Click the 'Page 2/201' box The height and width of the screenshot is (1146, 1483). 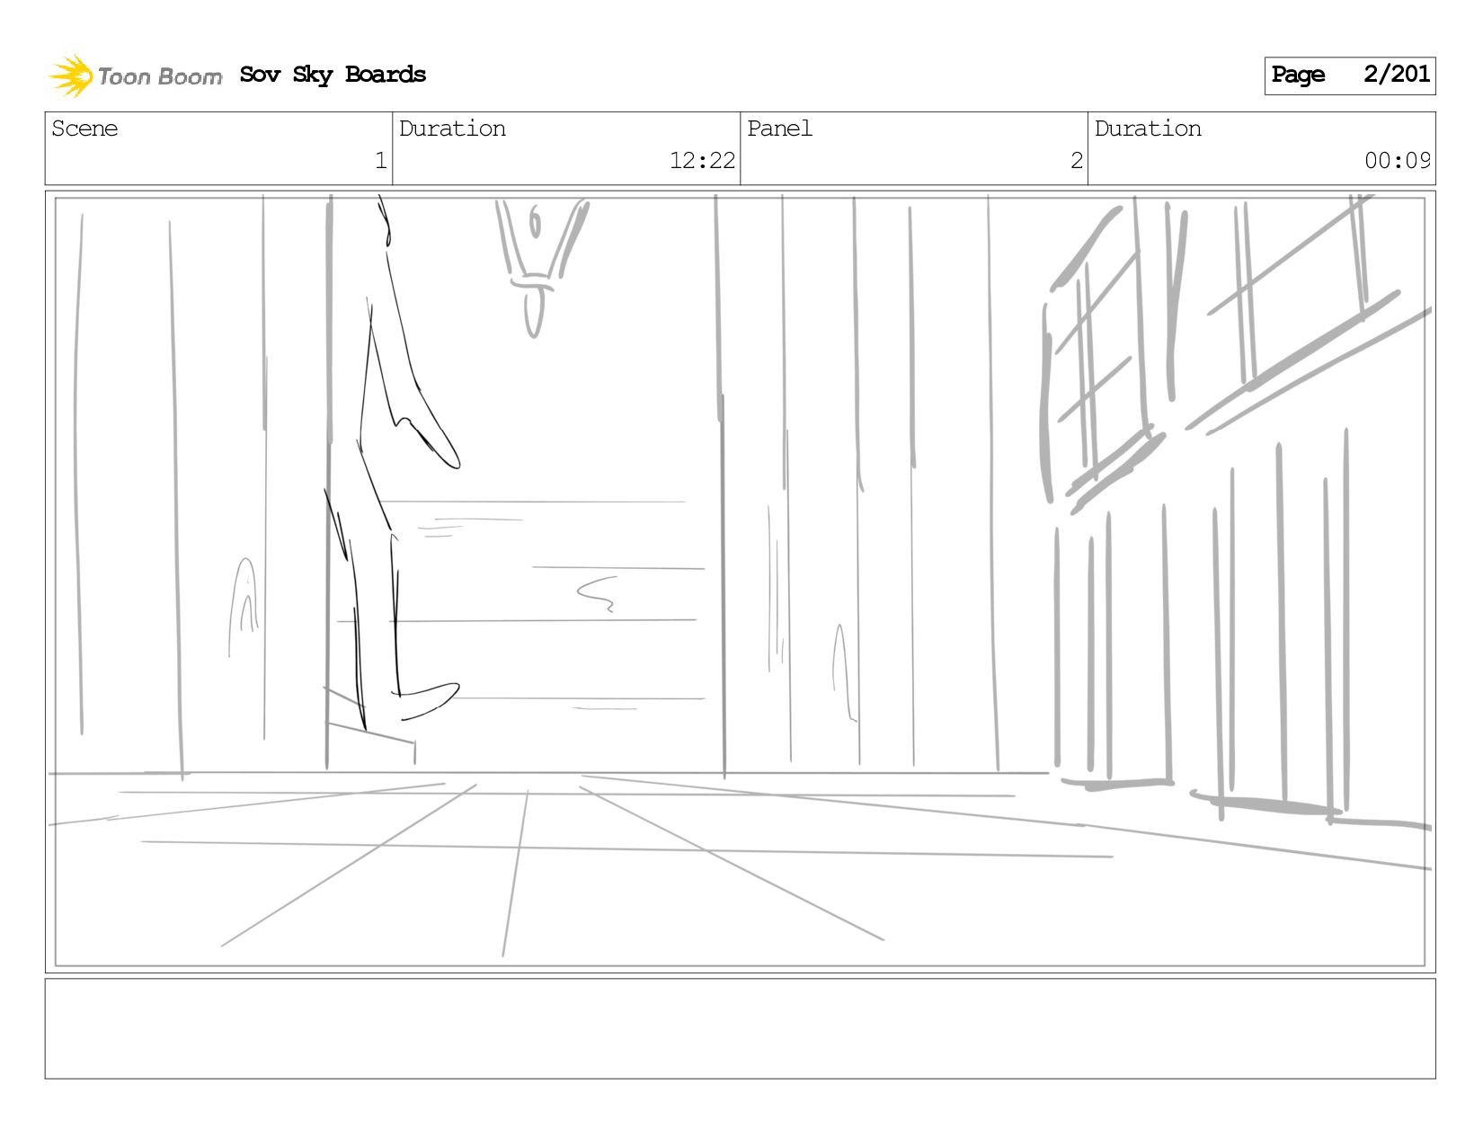[x=1349, y=76]
